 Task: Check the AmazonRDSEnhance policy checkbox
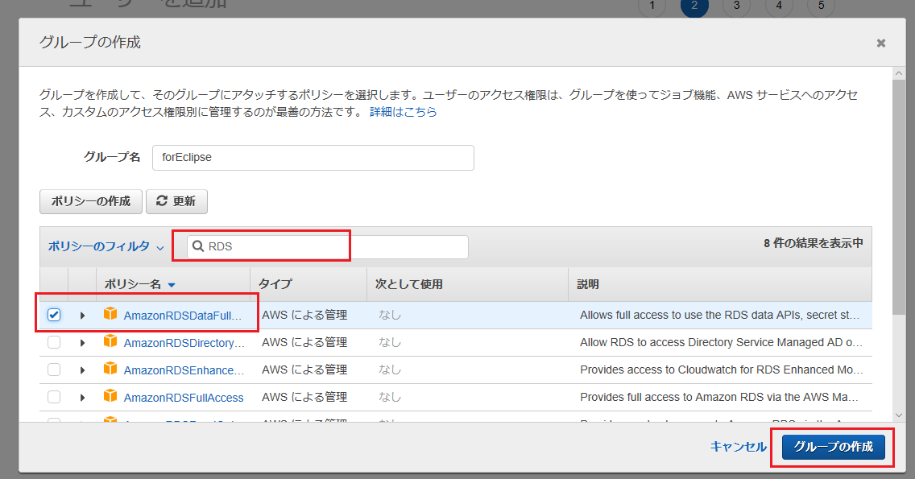tap(54, 370)
